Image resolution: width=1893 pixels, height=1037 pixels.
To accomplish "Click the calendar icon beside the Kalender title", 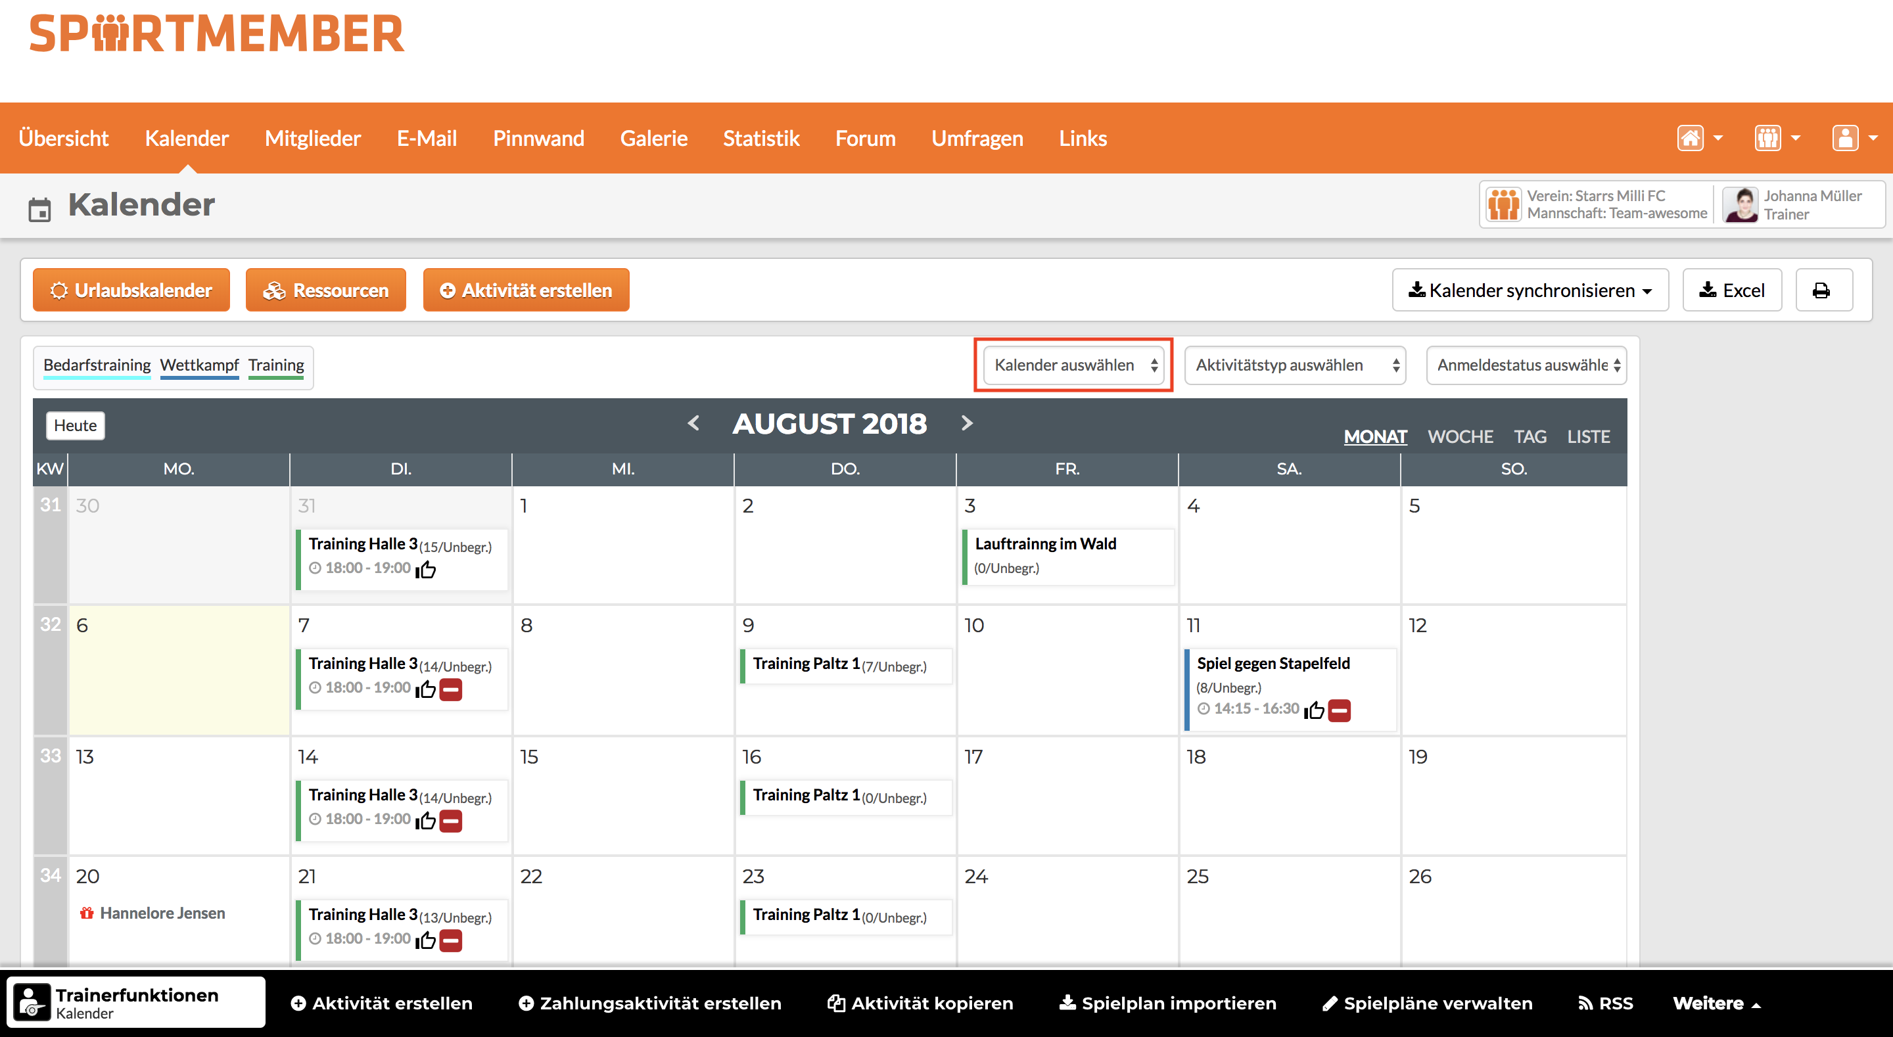I will (39, 210).
